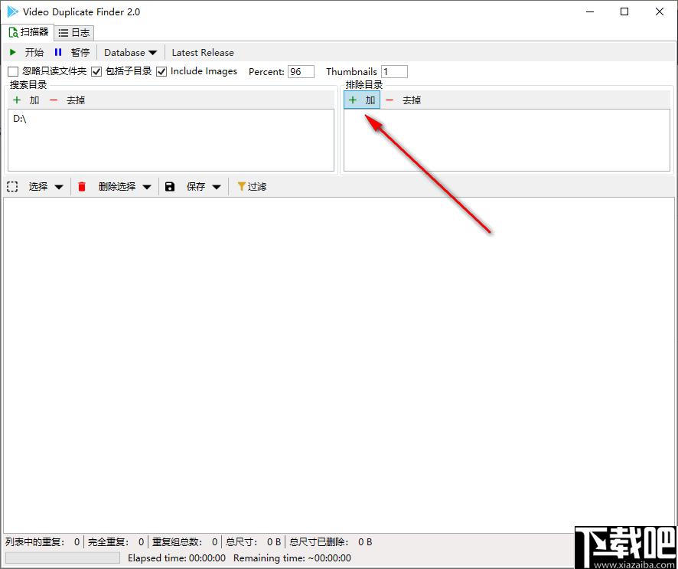Click the 重复组总数 status entry
Screen dimensions: 678x569
click(x=184, y=541)
